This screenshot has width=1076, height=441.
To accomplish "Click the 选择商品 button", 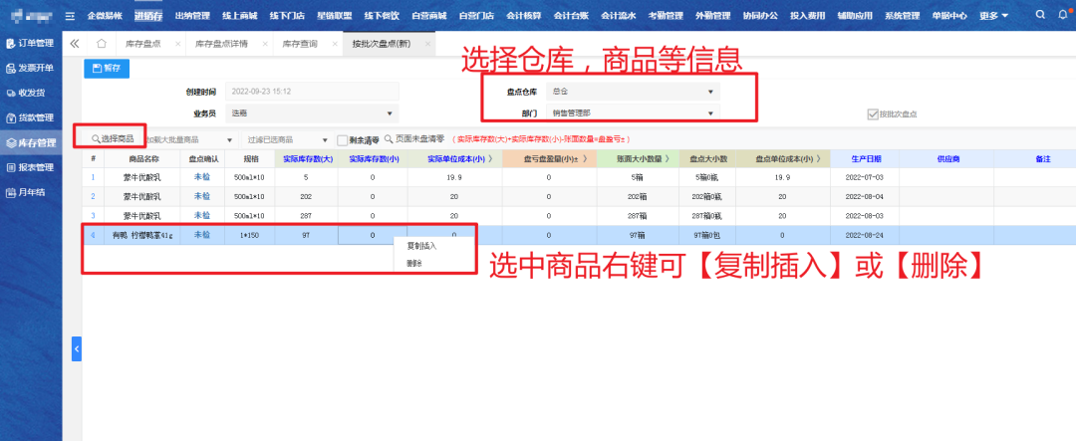I will point(111,138).
